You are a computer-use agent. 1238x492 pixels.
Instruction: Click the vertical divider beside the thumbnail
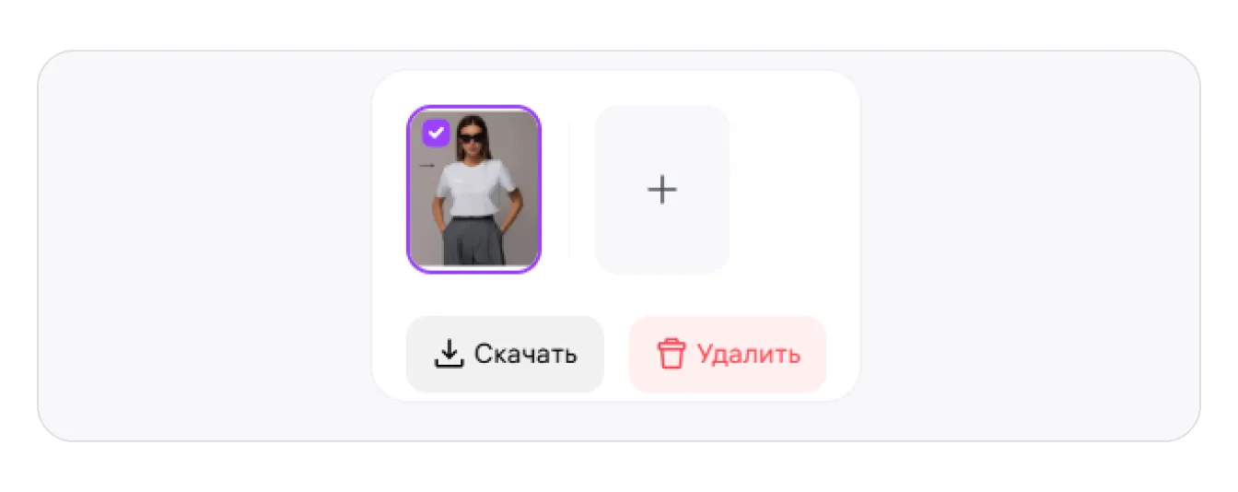click(568, 190)
